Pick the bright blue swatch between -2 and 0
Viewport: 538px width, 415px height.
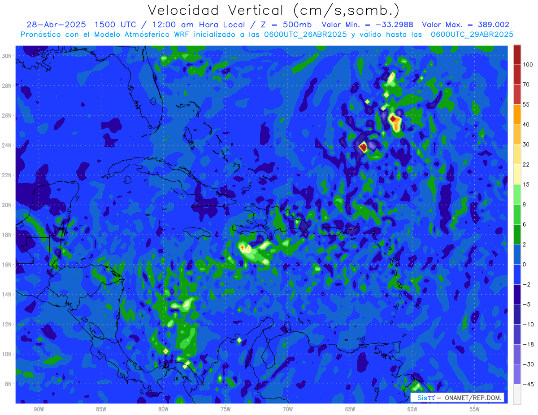tap(517, 274)
